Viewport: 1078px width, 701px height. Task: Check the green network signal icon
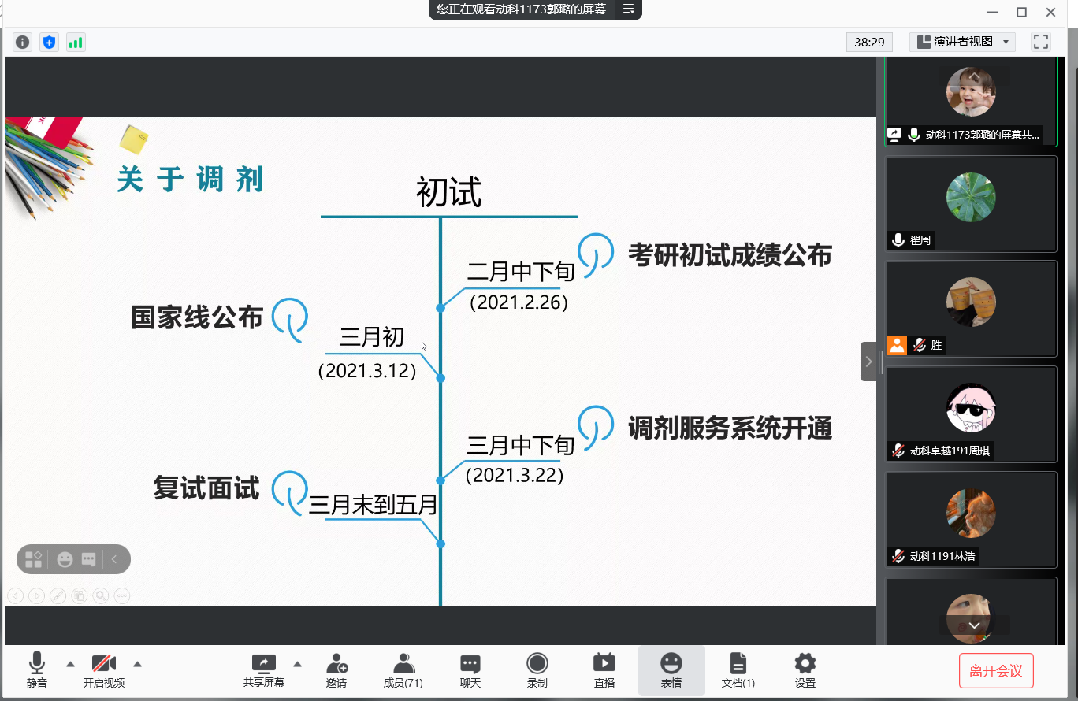tap(76, 42)
